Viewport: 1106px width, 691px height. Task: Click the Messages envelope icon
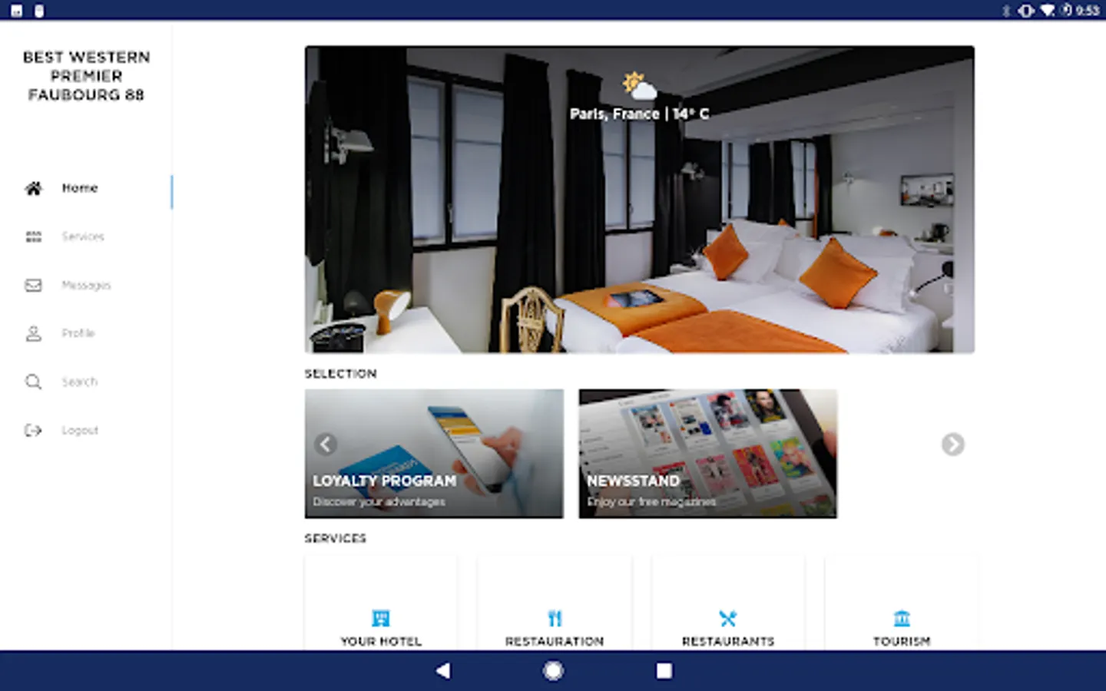tap(33, 285)
